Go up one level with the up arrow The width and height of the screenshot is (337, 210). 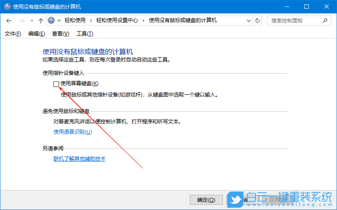41,21
